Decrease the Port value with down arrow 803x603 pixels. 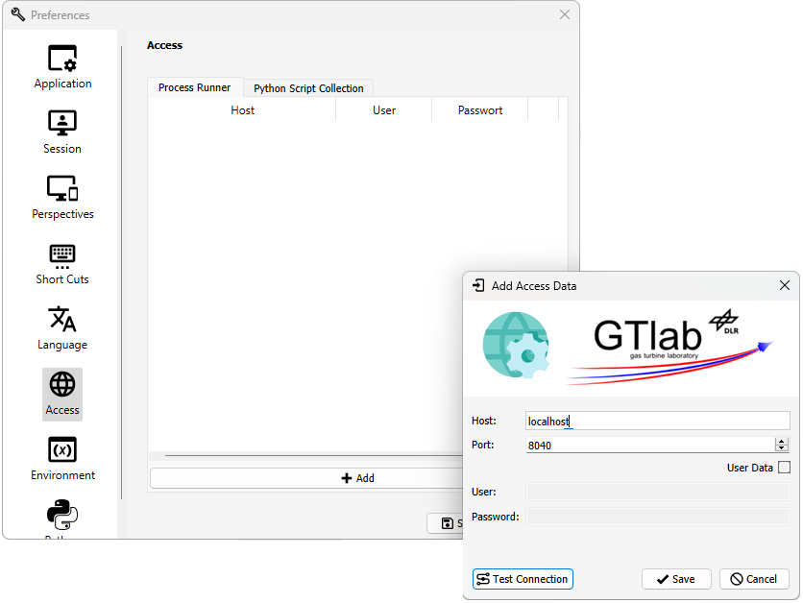[782, 448]
